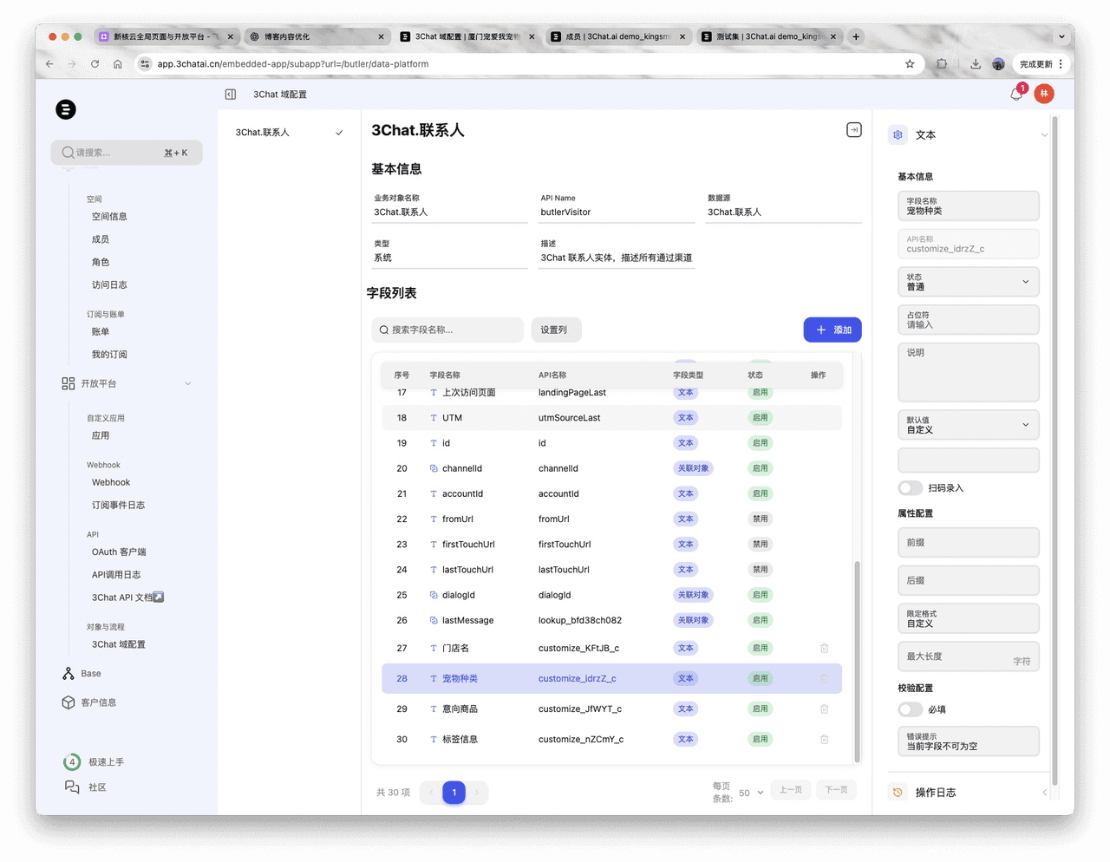Click the 最大长度 input field
This screenshot has height=862, width=1110.
coord(968,656)
